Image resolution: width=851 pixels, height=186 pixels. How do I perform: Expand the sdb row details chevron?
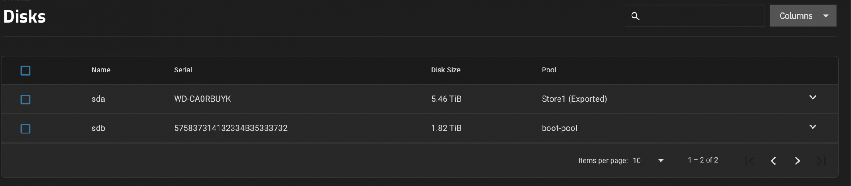click(813, 127)
